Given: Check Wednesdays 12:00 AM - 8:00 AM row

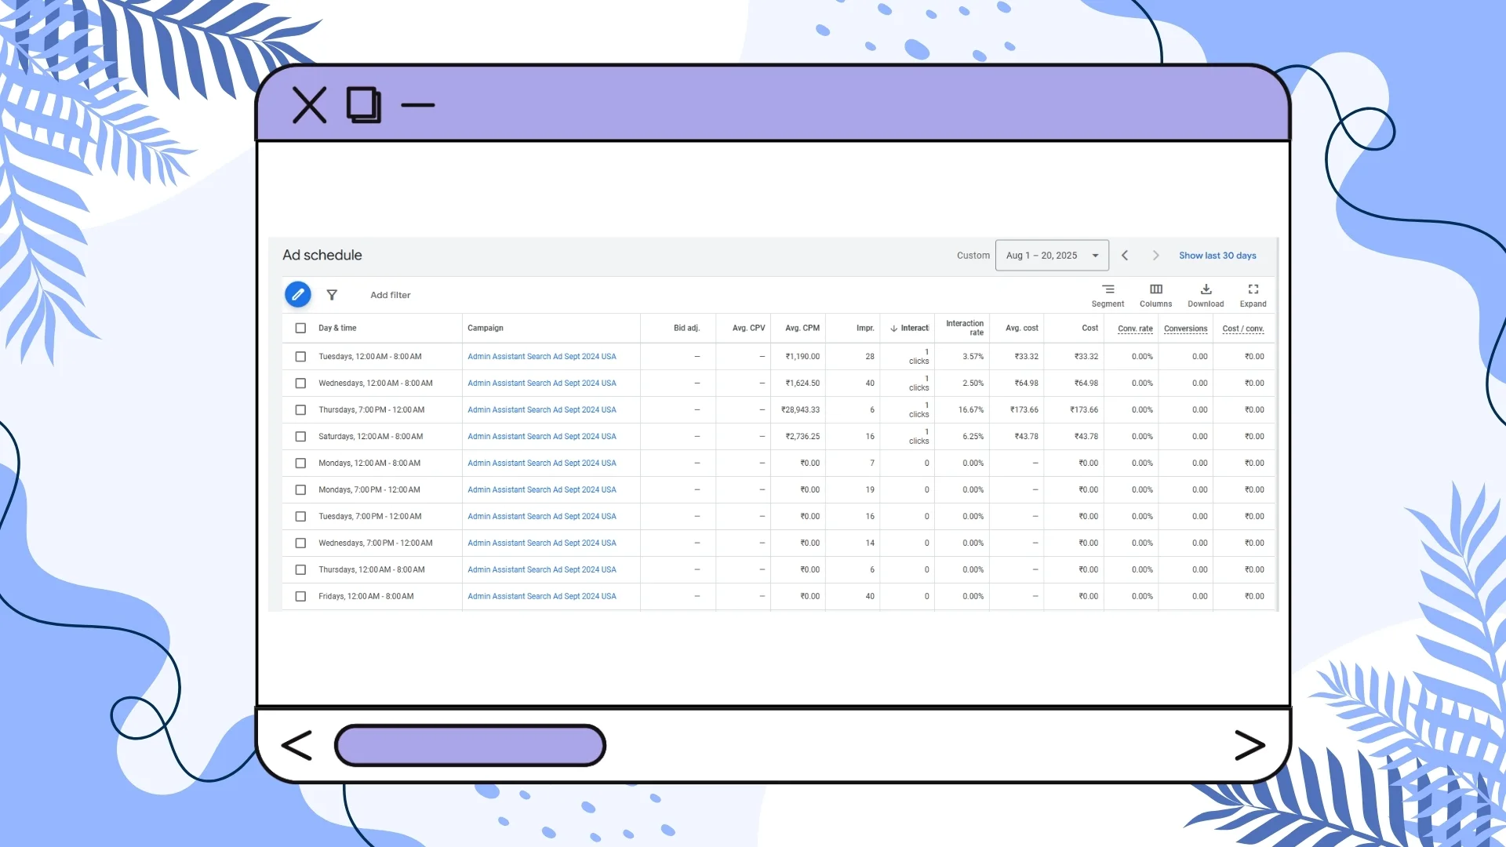Looking at the screenshot, I should pyautogui.click(x=300, y=384).
